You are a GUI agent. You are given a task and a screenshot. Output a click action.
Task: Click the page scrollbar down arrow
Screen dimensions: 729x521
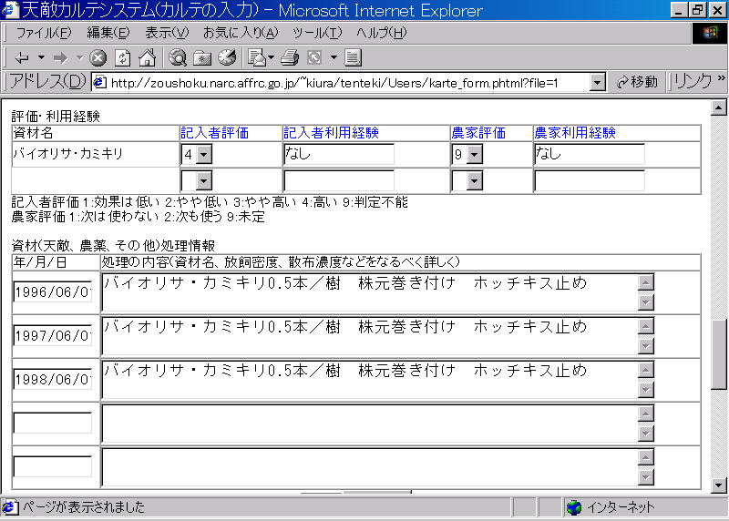click(x=719, y=485)
